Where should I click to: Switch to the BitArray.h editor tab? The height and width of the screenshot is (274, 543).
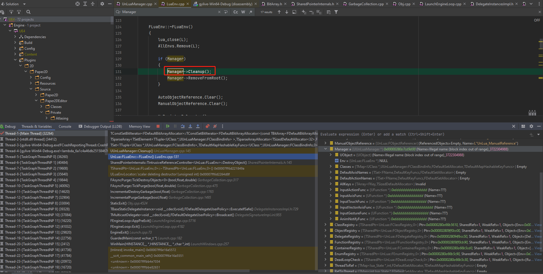274,4
